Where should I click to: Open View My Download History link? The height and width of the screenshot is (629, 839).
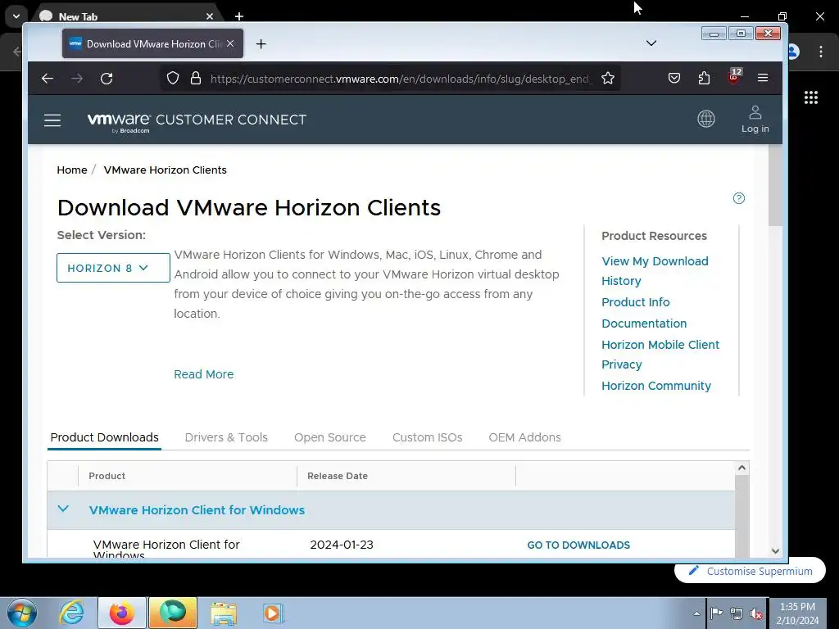(655, 271)
